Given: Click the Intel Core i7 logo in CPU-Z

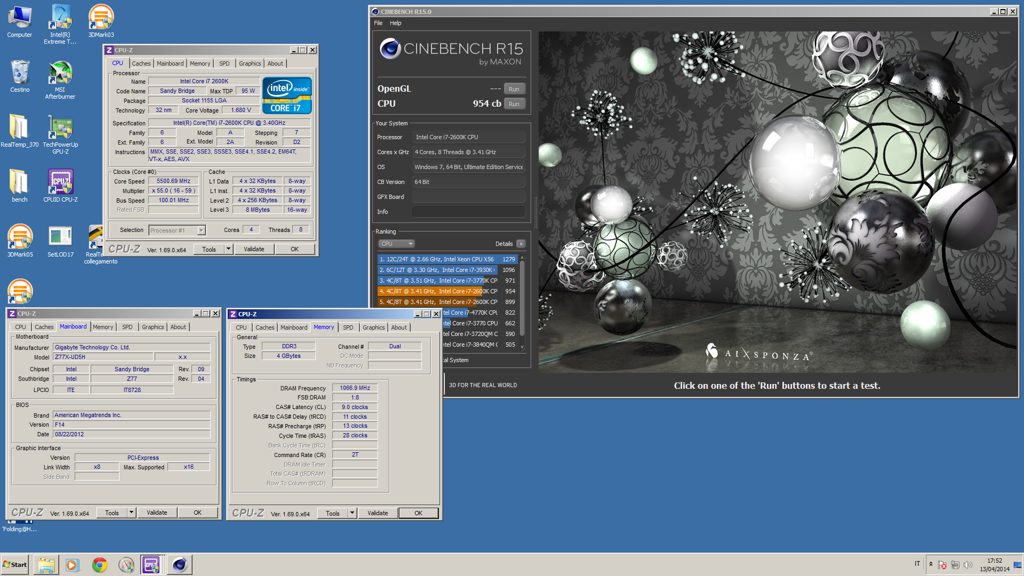Looking at the screenshot, I should click(287, 95).
